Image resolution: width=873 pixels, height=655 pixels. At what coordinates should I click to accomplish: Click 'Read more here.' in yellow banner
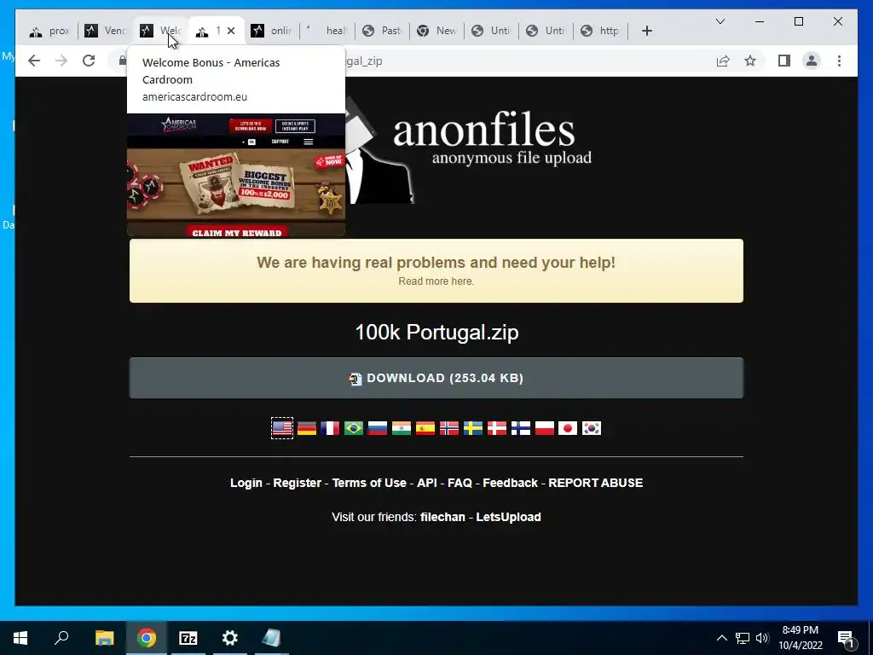(436, 281)
